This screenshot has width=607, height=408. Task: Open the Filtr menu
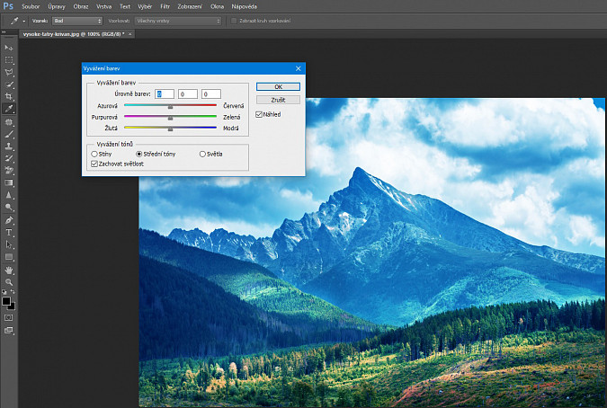165,6
